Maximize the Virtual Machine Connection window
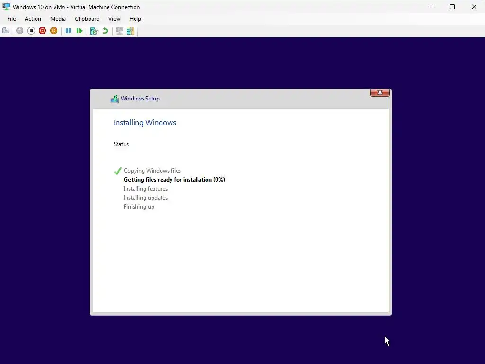485x364 pixels. (452, 7)
